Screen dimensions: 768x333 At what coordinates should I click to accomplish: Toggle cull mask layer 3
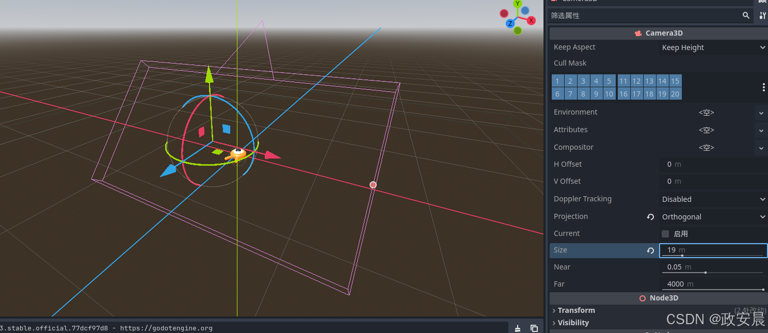coord(583,81)
